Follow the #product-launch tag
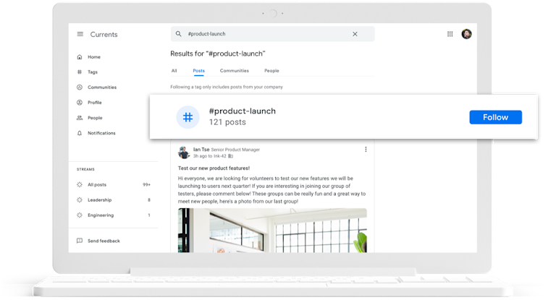This screenshot has width=556, height=300. pyautogui.click(x=495, y=117)
